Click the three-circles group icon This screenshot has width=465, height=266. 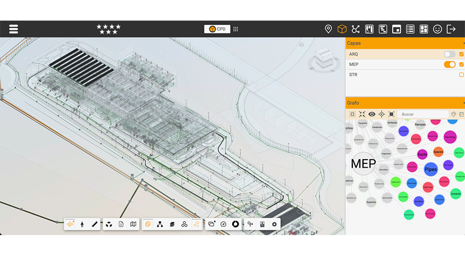click(x=184, y=224)
